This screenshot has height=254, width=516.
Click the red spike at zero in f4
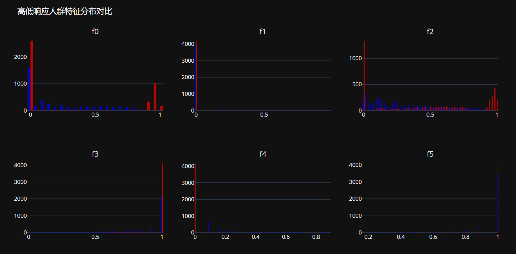coord(195,198)
